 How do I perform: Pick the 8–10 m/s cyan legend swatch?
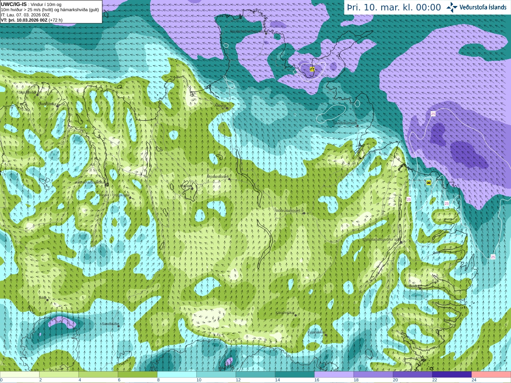tap(177, 375)
